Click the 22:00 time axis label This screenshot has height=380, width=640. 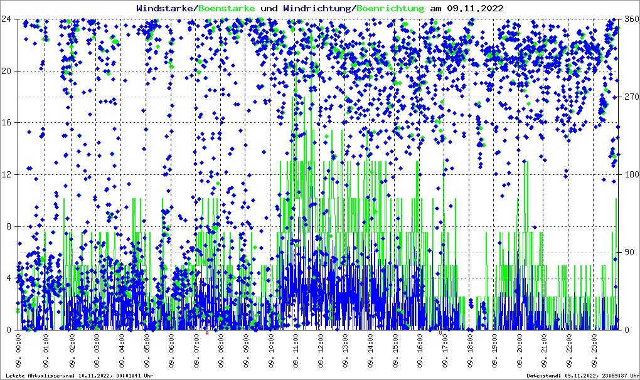(x=569, y=351)
